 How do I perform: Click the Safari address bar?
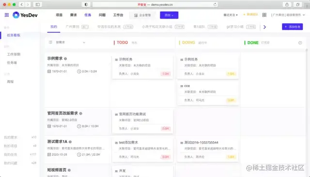pyautogui.click(x=155, y=4)
